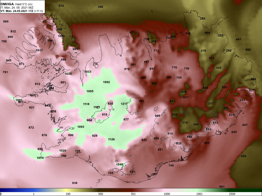
Task: Click the number 860 in the upper left
Action: point(6,21)
